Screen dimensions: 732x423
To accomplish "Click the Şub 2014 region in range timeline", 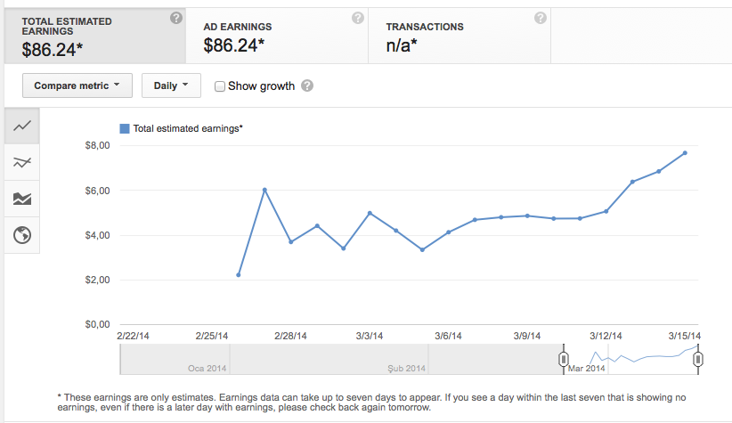I will (x=329, y=359).
